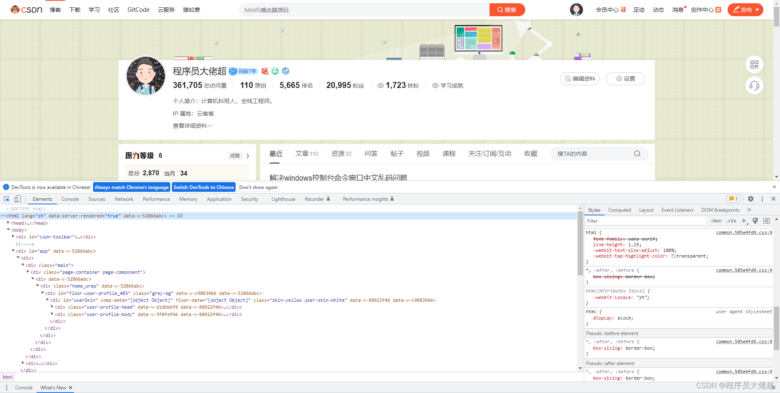The image size is (780, 393).
Task: Open the Lighthouse tab
Action: 283,199
